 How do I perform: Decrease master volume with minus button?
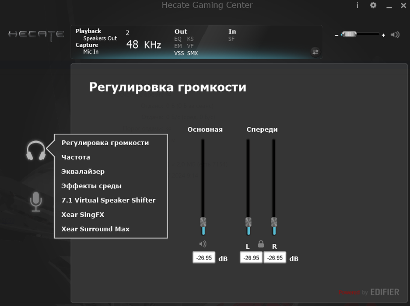[x=336, y=35]
